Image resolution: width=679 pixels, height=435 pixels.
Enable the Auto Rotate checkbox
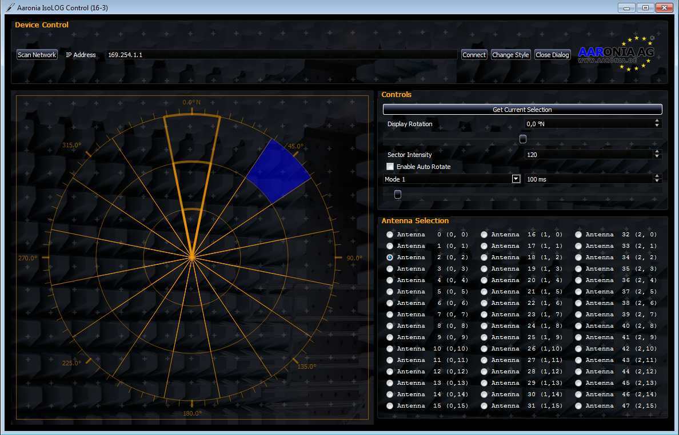[390, 167]
